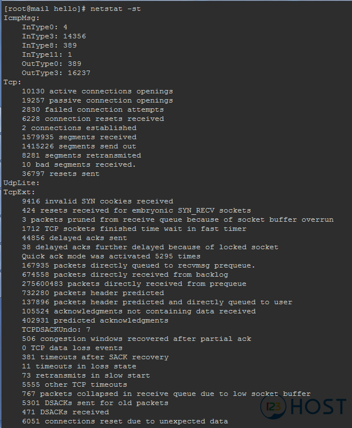The height and width of the screenshot is (428, 352).
Task: Click the 10130 active connections openings line
Action: (97, 91)
